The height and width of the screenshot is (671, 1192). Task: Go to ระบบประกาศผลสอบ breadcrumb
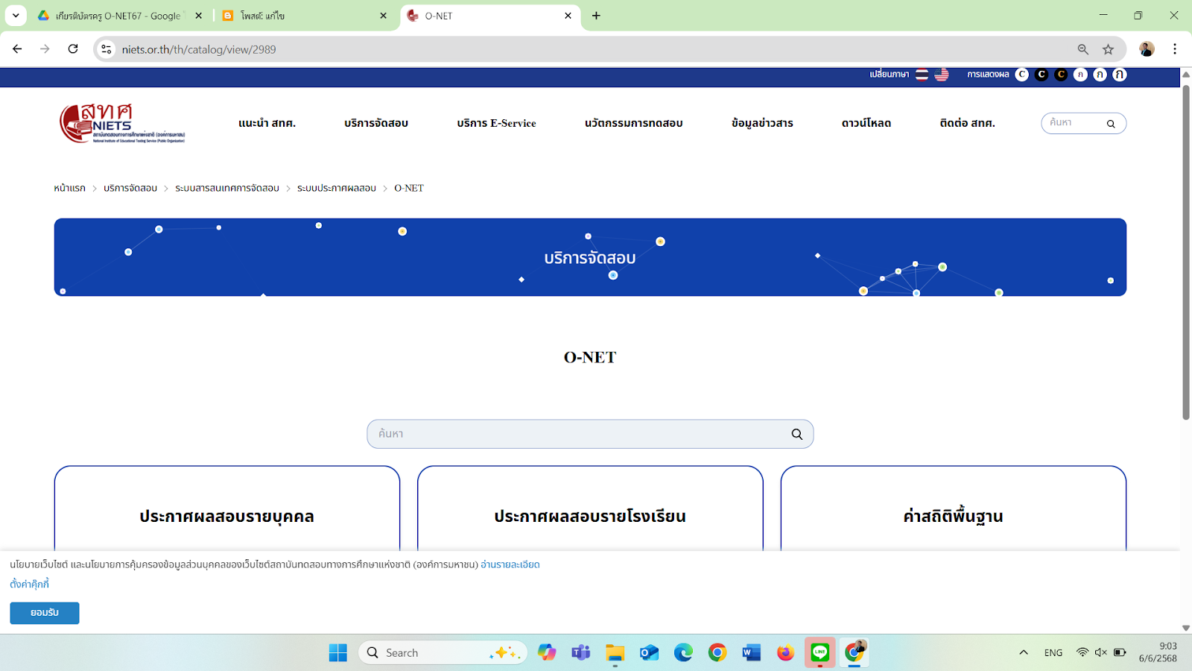[337, 188]
